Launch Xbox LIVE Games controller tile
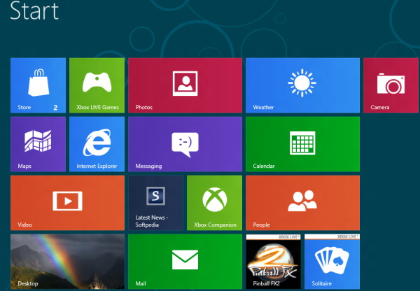 click(97, 83)
